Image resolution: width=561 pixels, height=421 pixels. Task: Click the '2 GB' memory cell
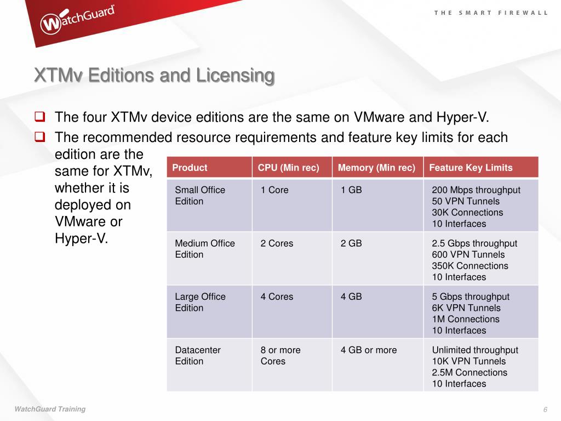378,259
